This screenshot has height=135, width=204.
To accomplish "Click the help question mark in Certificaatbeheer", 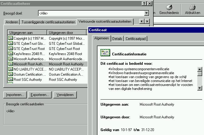I will (144, 4).
